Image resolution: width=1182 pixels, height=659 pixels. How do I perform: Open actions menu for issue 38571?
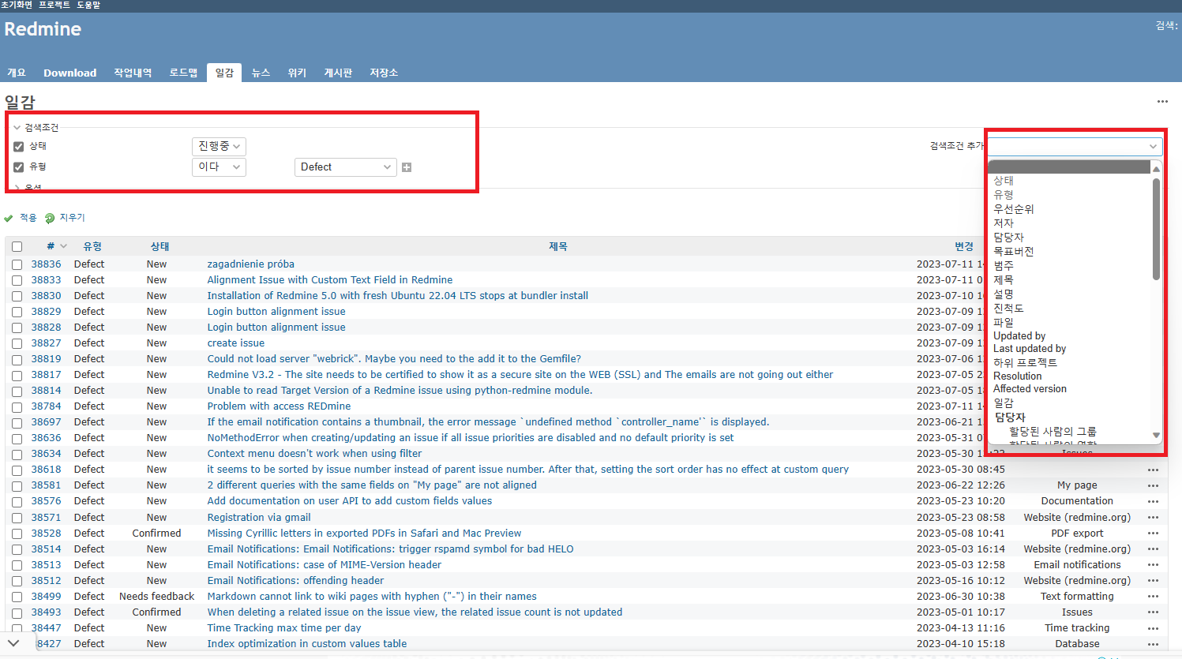[x=1154, y=518]
